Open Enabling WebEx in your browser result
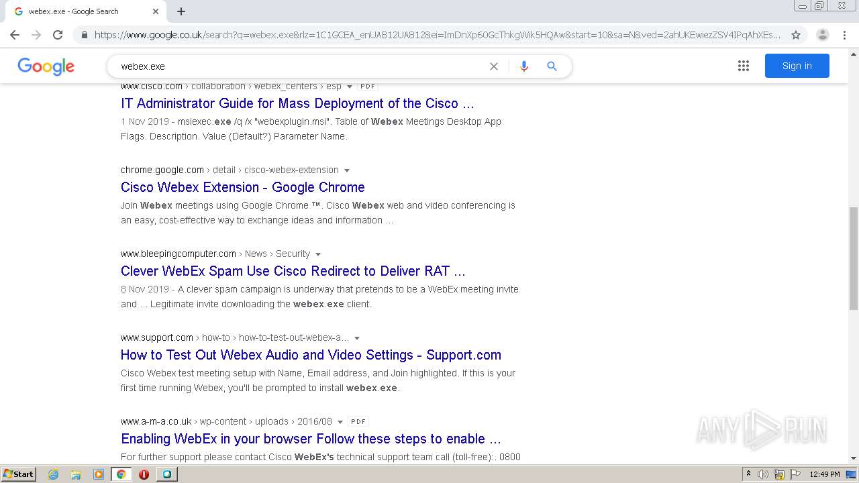Screen dimensions: 859x483 (x=311, y=439)
